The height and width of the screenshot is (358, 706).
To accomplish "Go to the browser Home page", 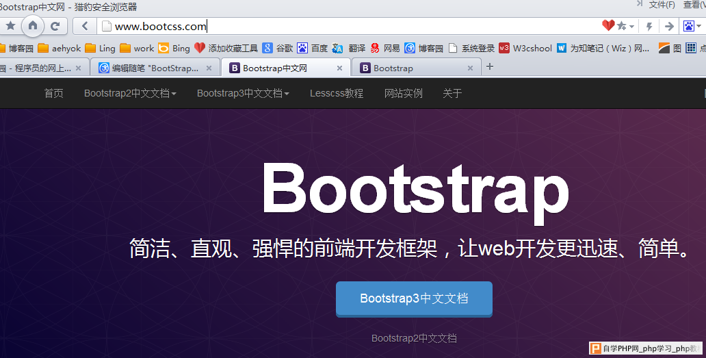I will (x=32, y=25).
